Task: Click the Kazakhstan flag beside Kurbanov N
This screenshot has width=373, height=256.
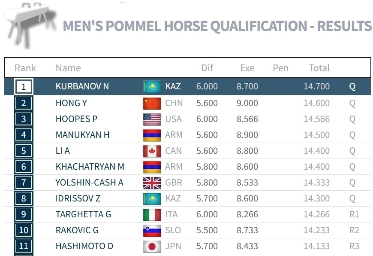Action: [x=152, y=87]
